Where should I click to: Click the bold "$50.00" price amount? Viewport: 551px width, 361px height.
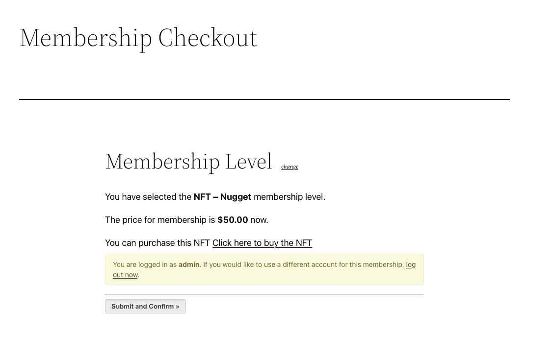coord(233,220)
